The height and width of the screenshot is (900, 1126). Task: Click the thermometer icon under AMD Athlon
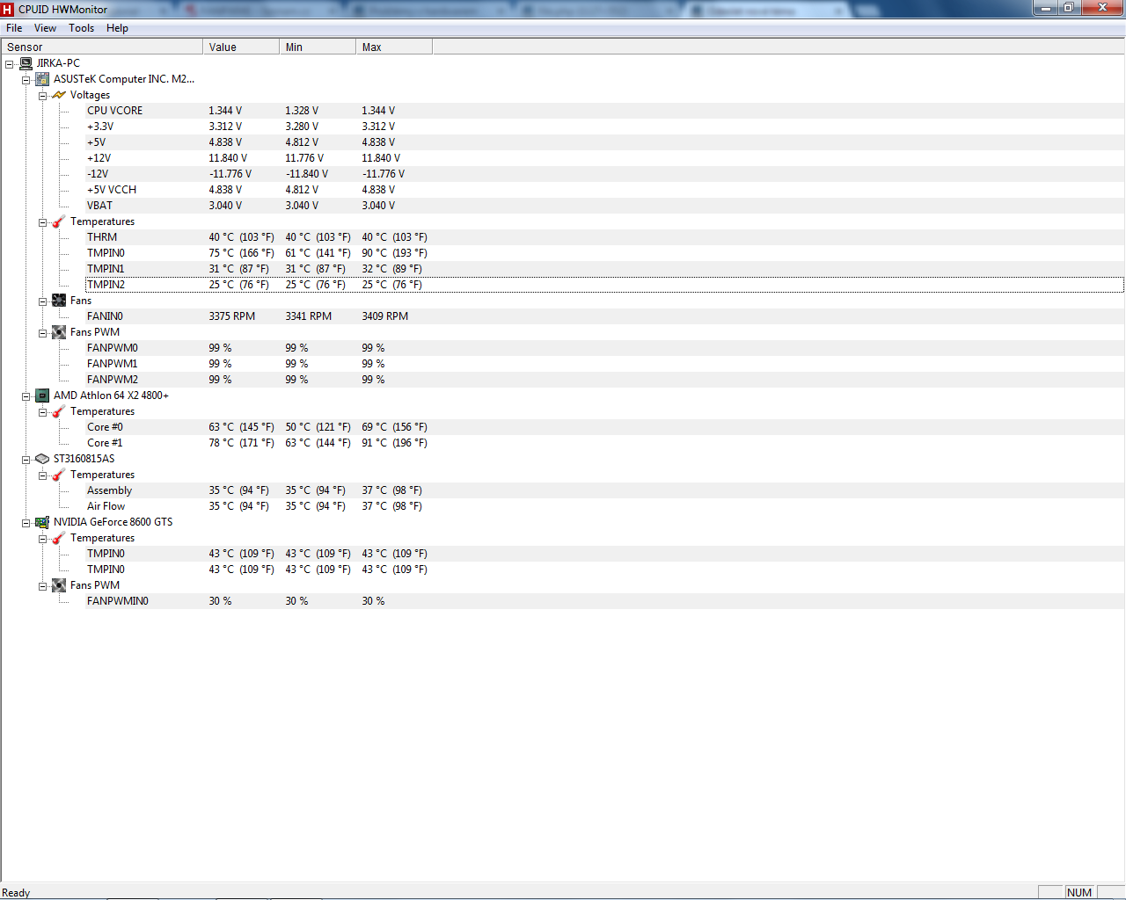(59, 411)
